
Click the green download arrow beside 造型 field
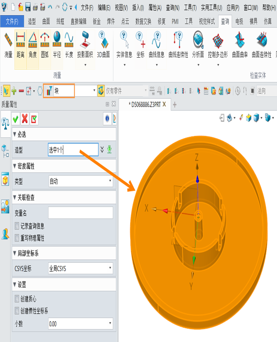tap(109, 150)
